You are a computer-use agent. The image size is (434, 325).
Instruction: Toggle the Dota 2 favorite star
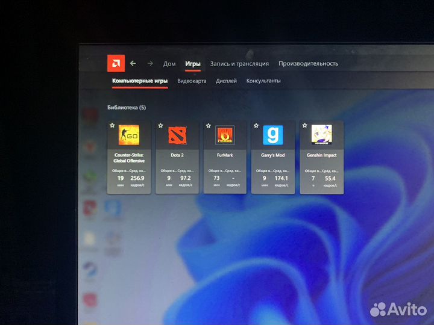pos(160,126)
